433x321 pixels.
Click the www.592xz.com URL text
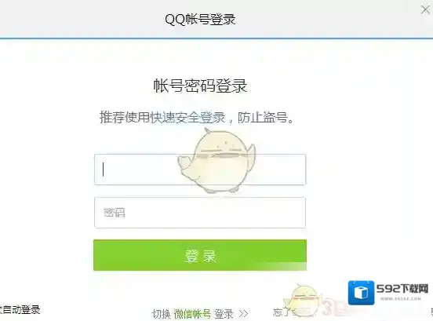(x=401, y=298)
